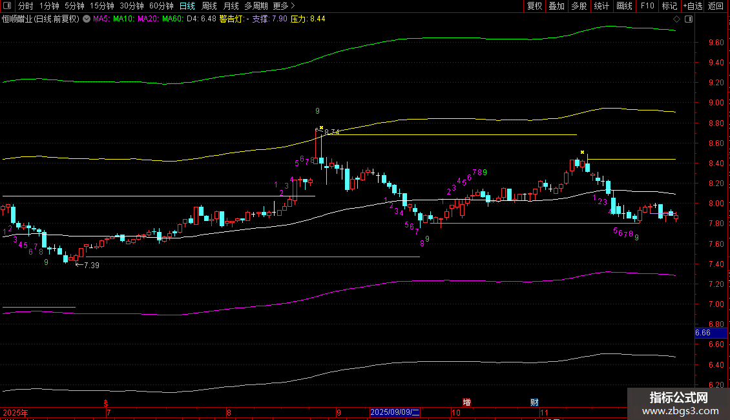
Task: Click the MA10 indicator label
Action: click(x=123, y=19)
